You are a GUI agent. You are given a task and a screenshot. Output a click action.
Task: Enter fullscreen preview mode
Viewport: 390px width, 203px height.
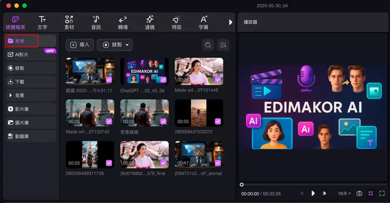point(382,194)
